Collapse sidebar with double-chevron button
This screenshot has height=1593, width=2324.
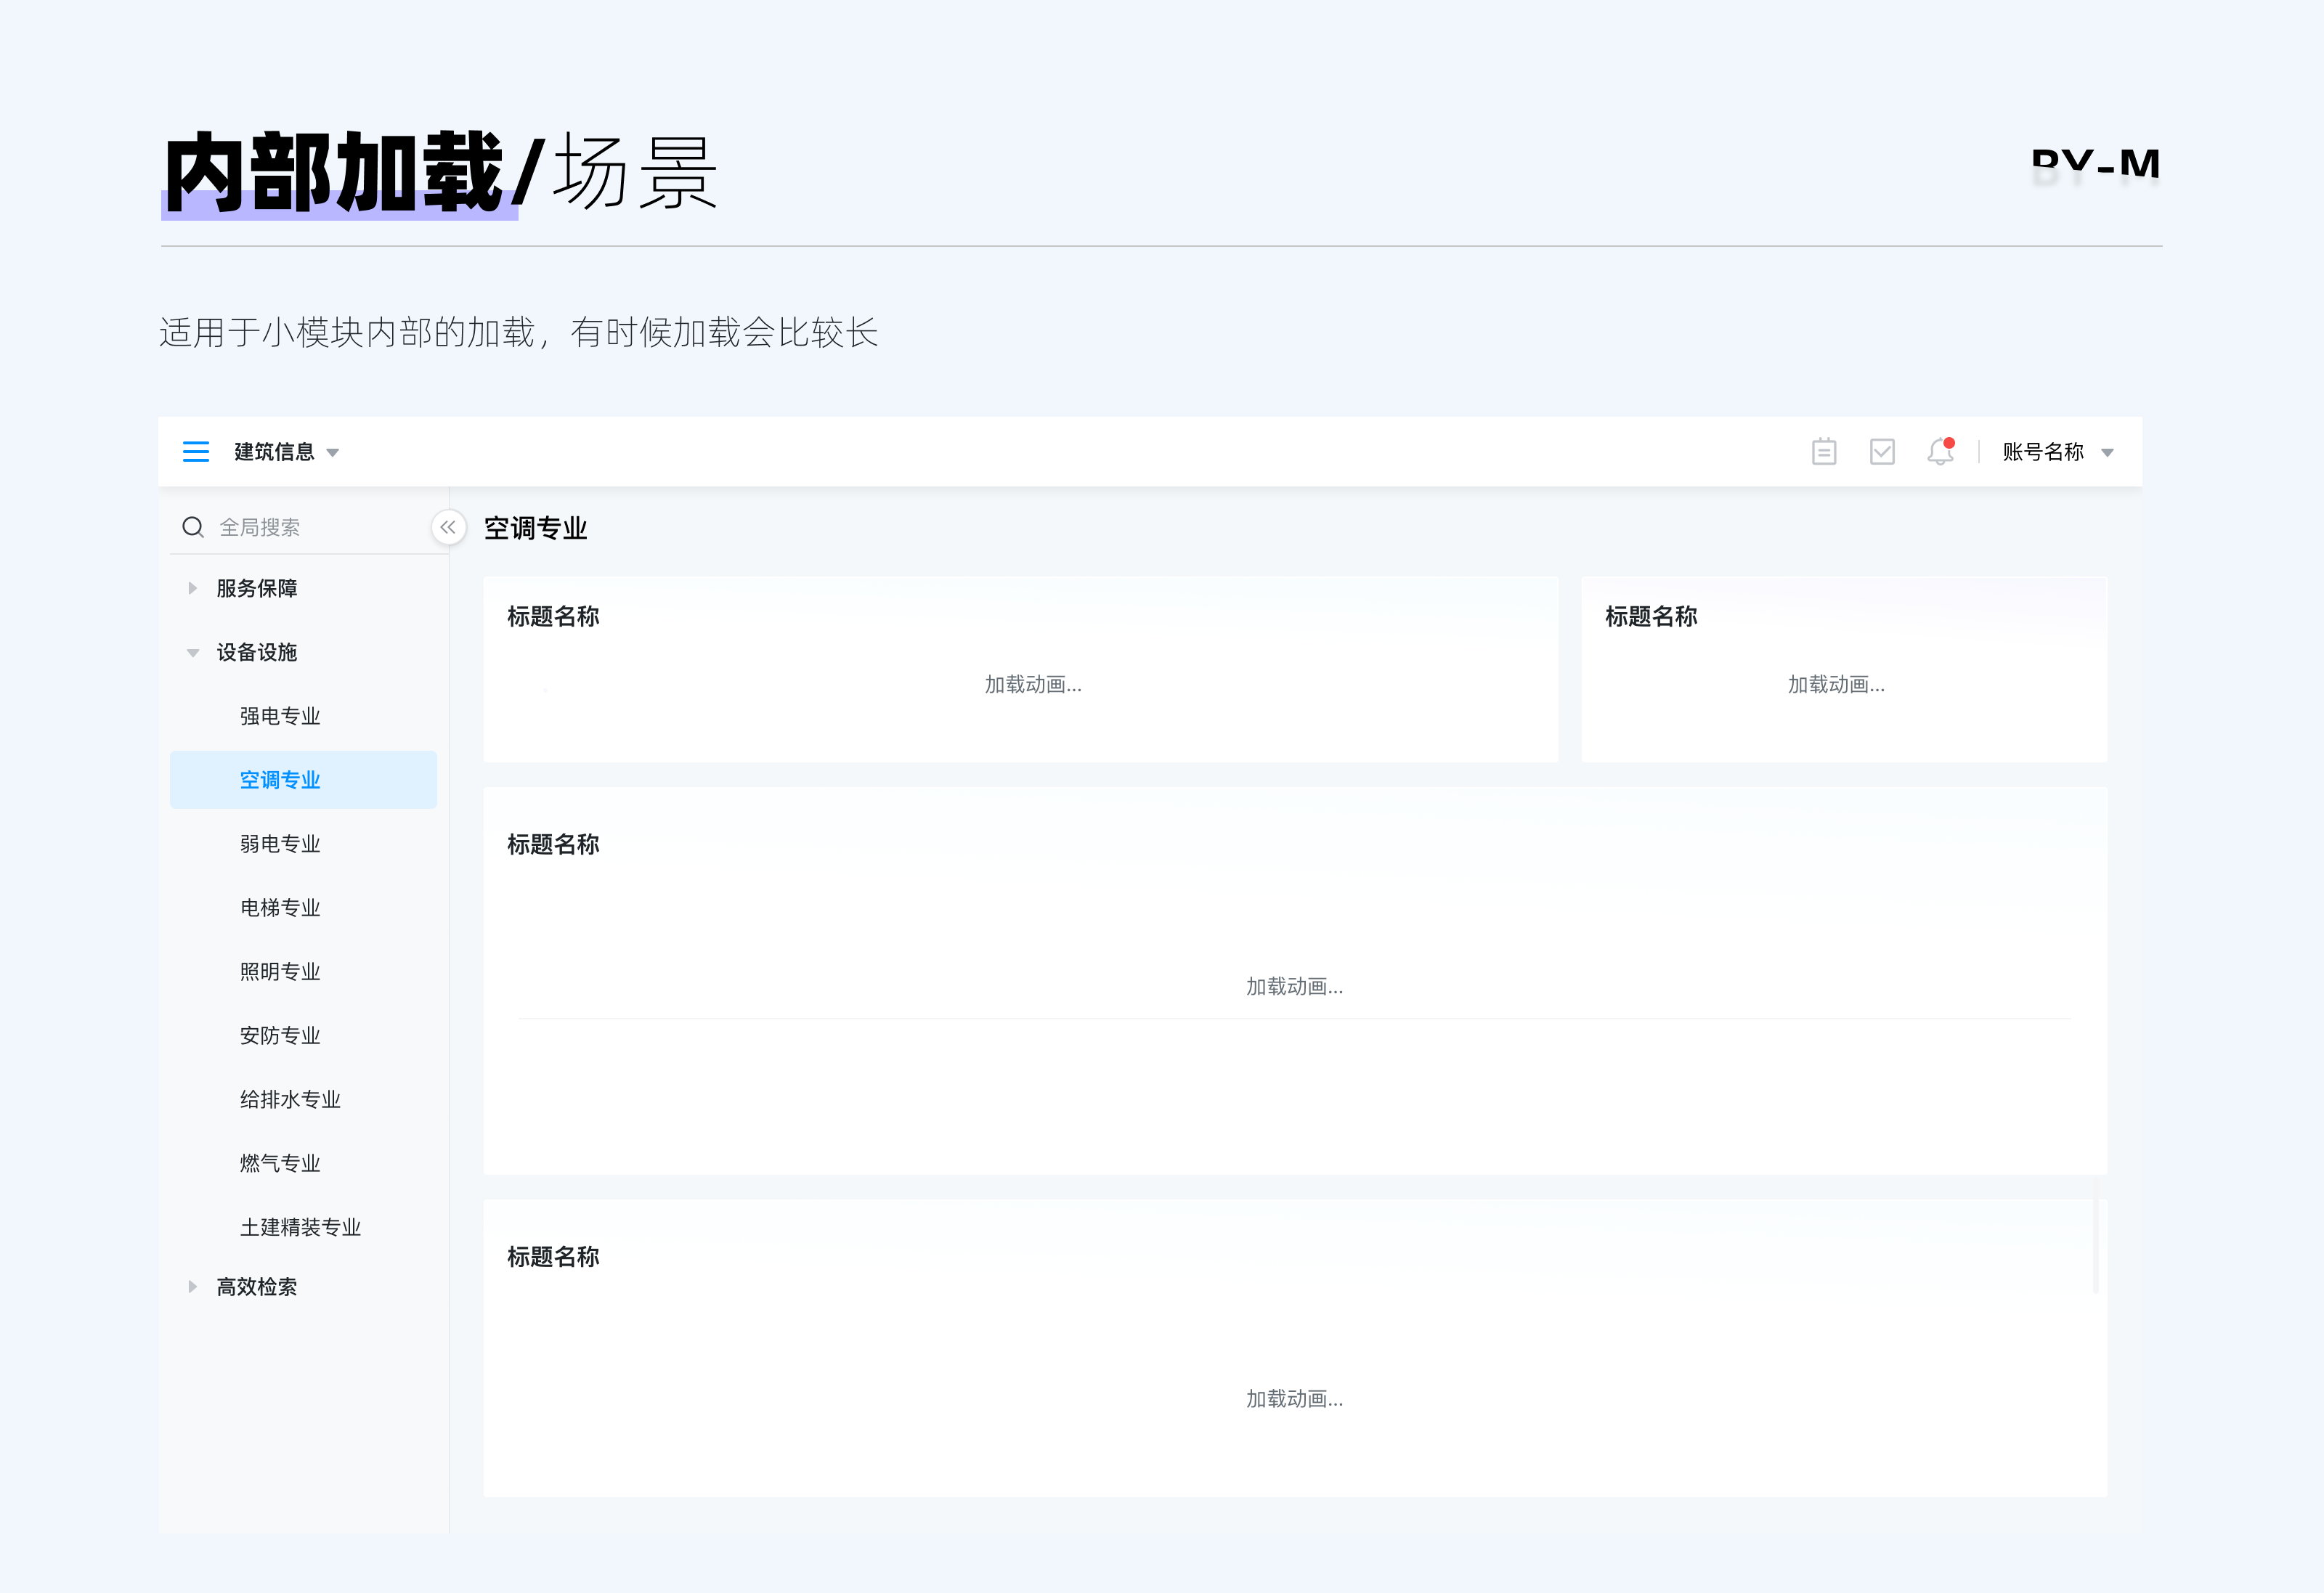(x=448, y=527)
